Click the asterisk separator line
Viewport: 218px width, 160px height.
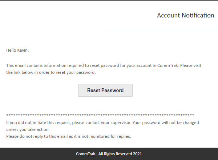pyautogui.click(x=100, y=115)
